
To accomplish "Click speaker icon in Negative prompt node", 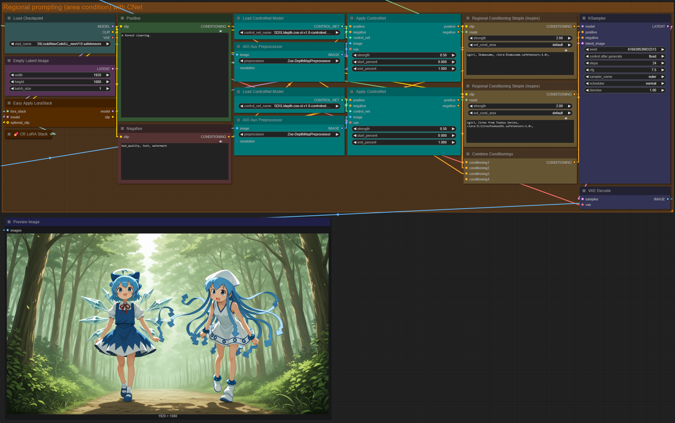I will pyautogui.click(x=221, y=142).
